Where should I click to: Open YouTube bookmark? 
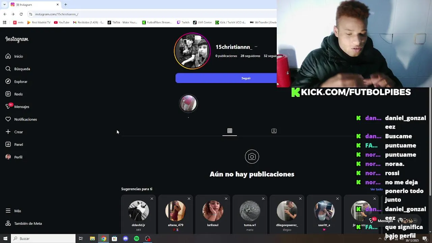(x=61, y=23)
